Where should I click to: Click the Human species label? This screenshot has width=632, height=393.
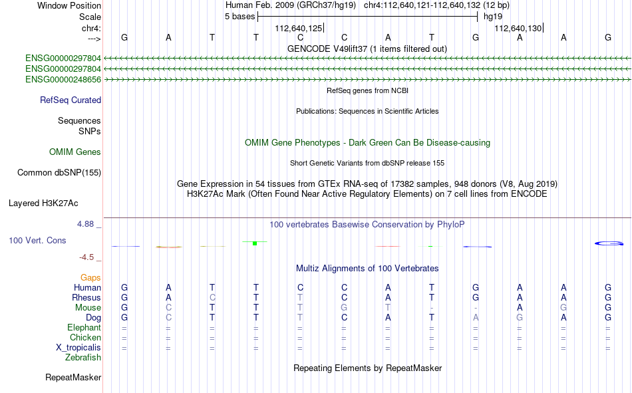87,287
